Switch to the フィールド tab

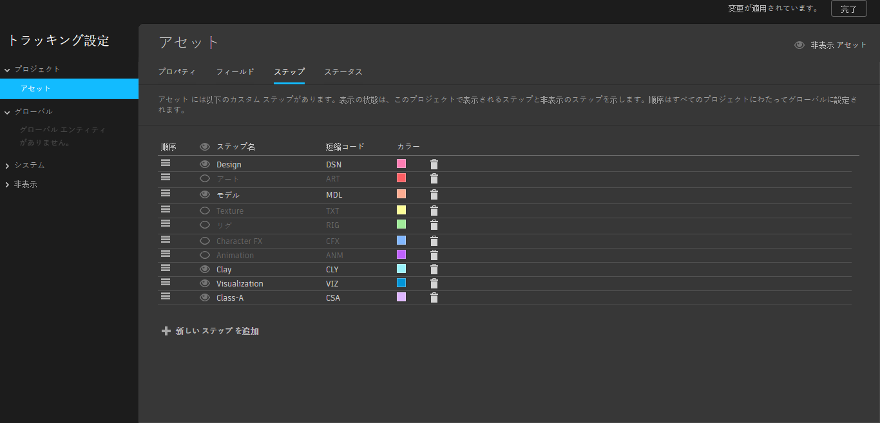(235, 71)
